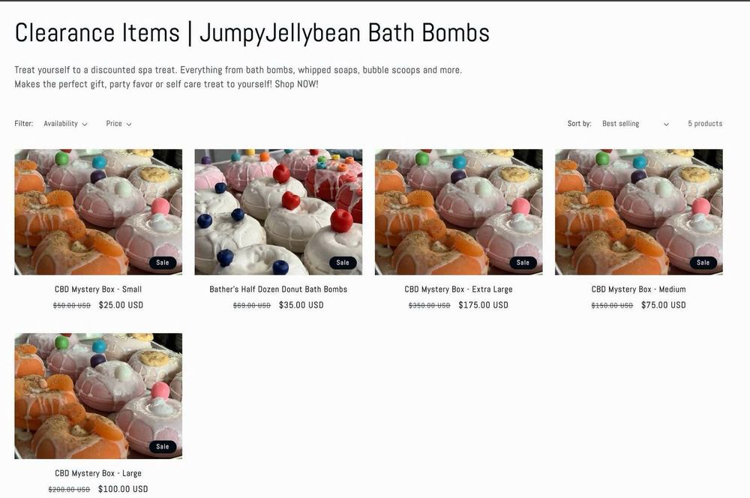Expand the Availability filter

click(x=65, y=124)
